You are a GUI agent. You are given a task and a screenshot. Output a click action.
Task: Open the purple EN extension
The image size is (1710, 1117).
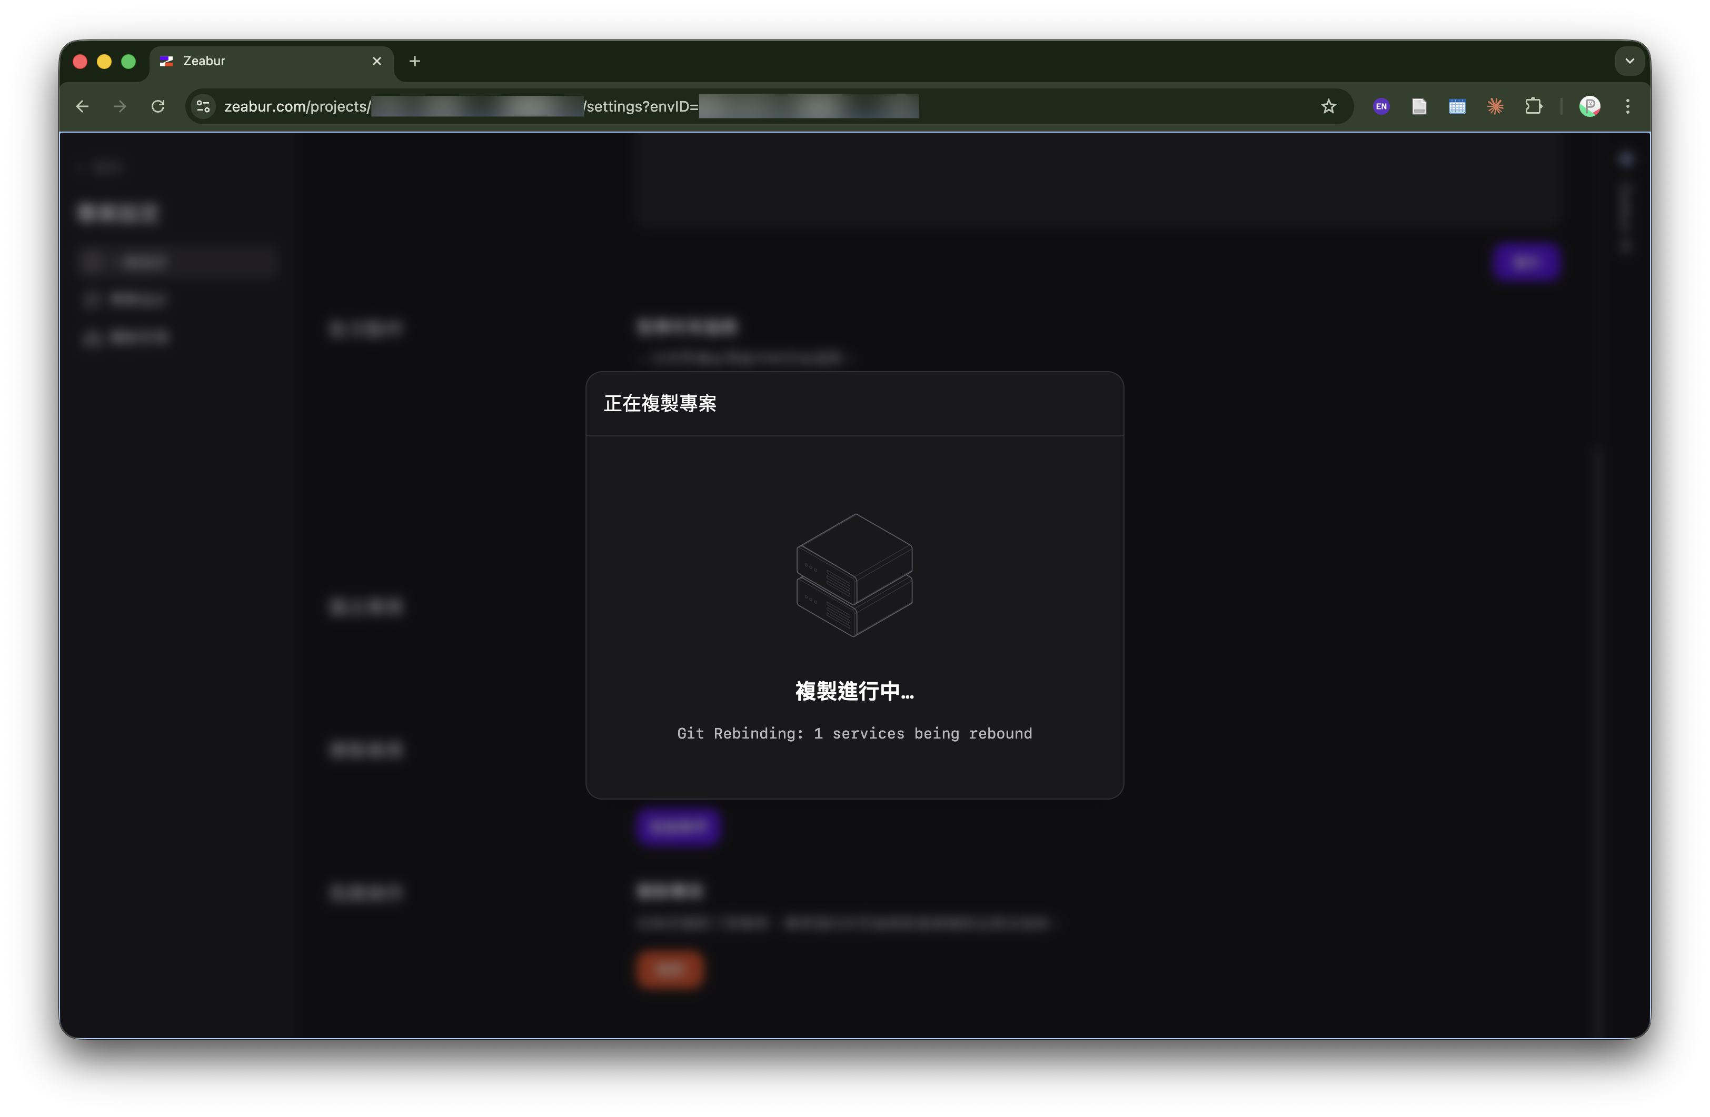(1380, 106)
